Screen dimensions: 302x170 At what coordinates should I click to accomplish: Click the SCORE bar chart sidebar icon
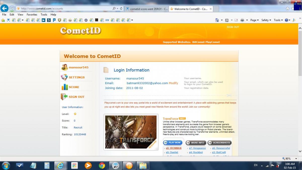click(65, 87)
